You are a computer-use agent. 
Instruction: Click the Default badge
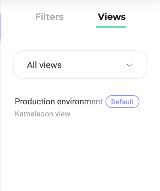pos(122,102)
